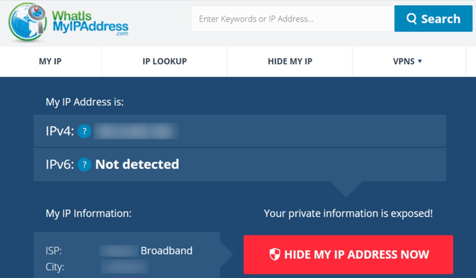Click the shield icon on red button
476x278 pixels.
275,254
